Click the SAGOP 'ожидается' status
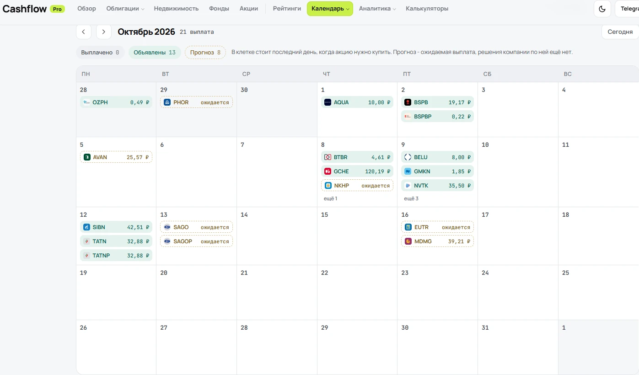The width and height of the screenshot is (639, 375). (x=215, y=241)
